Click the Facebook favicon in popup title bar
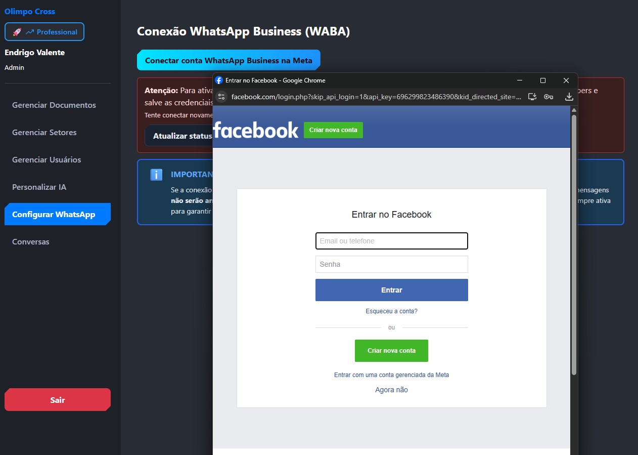Screen dimensions: 638x455 click(x=219, y=80)
